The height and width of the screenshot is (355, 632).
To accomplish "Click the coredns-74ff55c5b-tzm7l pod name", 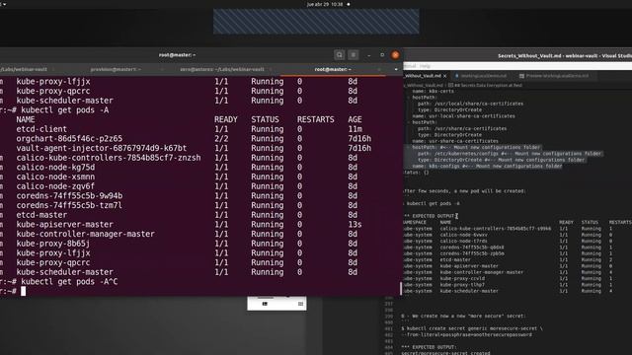I will point(69,205).
